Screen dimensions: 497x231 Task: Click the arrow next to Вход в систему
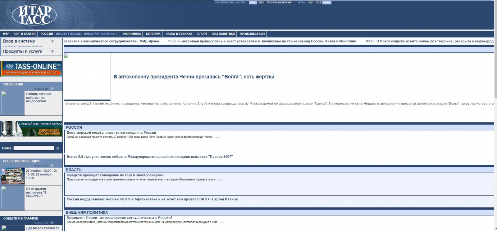click(x=52, y=41)
